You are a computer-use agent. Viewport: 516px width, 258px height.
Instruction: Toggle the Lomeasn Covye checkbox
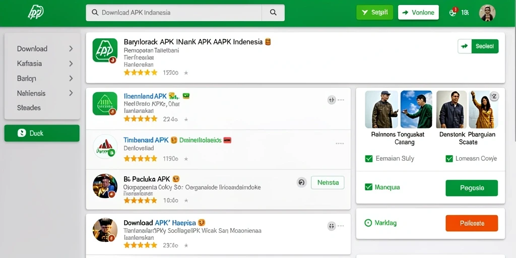(449, 159)
